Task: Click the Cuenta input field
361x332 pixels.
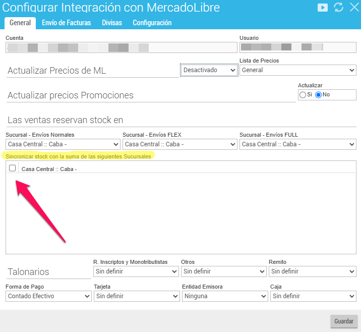Action: 121,47
